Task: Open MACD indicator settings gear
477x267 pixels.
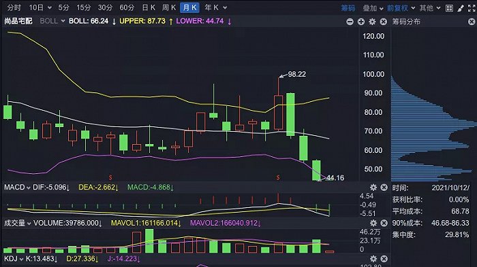Action: pyautogui.click(x=373, y=188)
